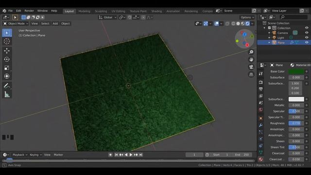This screenshot has width=311, height=175.
Task: Choose the Move tool
Action: (x=7, y=51)
